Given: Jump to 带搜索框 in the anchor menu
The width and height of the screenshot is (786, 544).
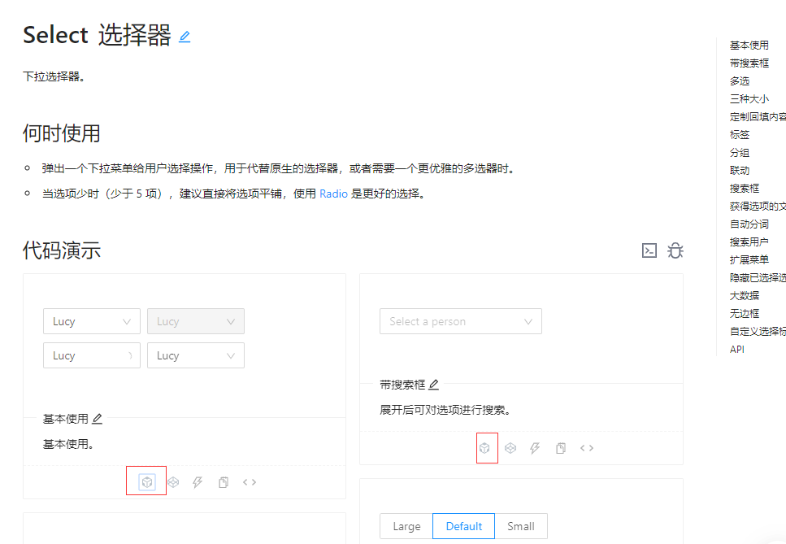Looking at the screenshot, I should [x=749, y=63].
